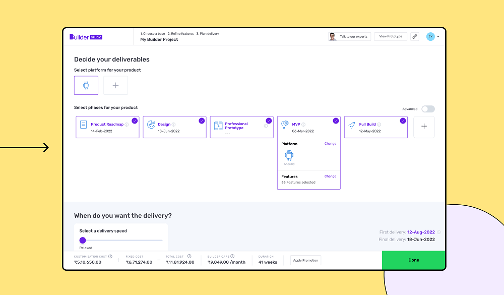504x295 pixels.
Task: Uncheck the Full Build phase
Action: [x=403, y=121]
